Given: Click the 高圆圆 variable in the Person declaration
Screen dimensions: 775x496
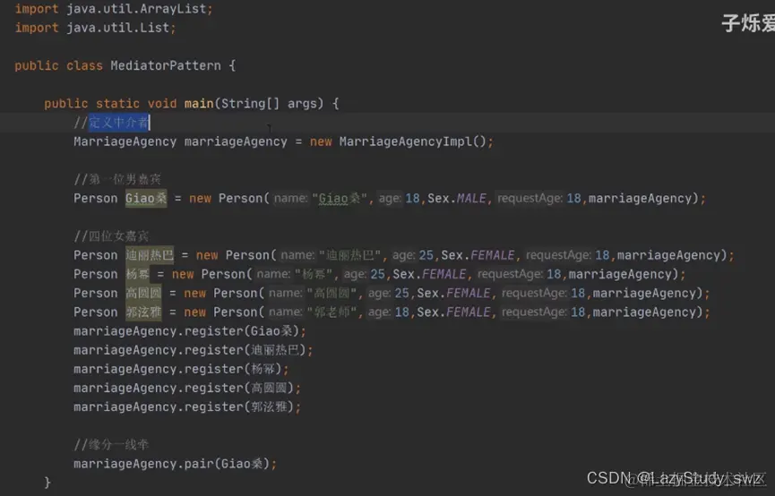Looking at the screenshot, I should 143,293.
